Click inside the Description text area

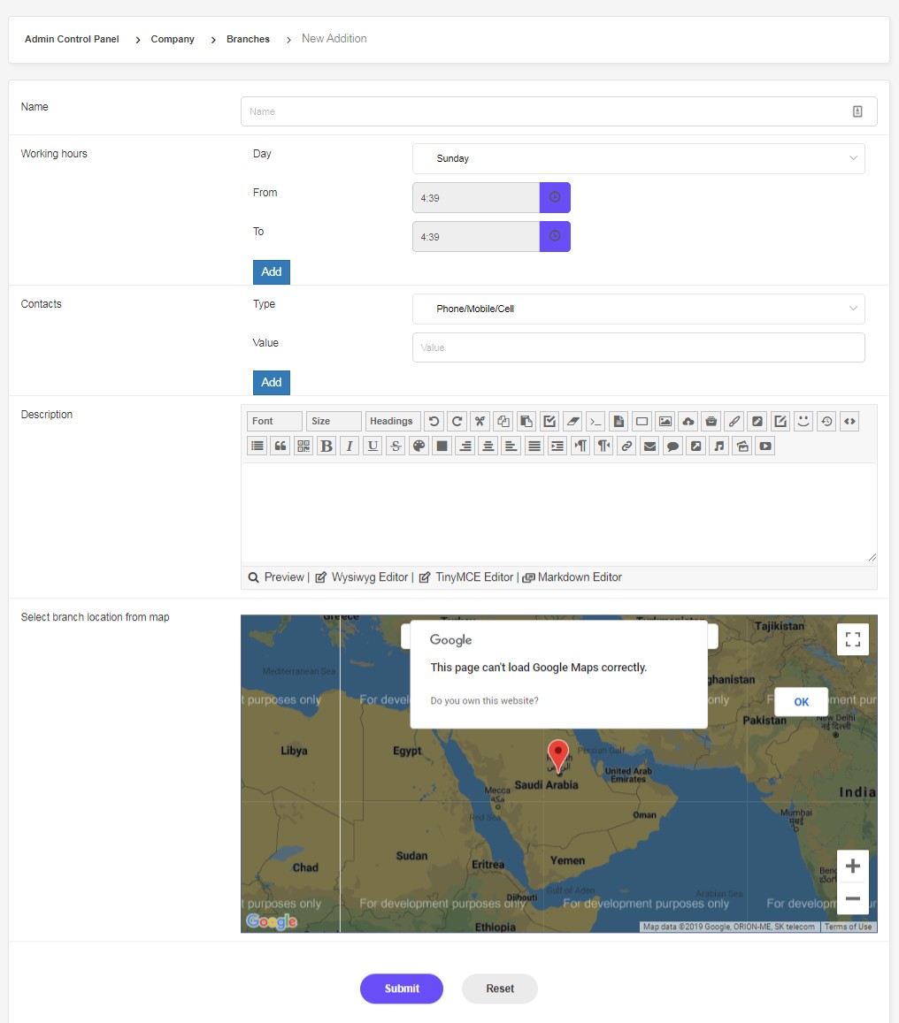[559, 512]
